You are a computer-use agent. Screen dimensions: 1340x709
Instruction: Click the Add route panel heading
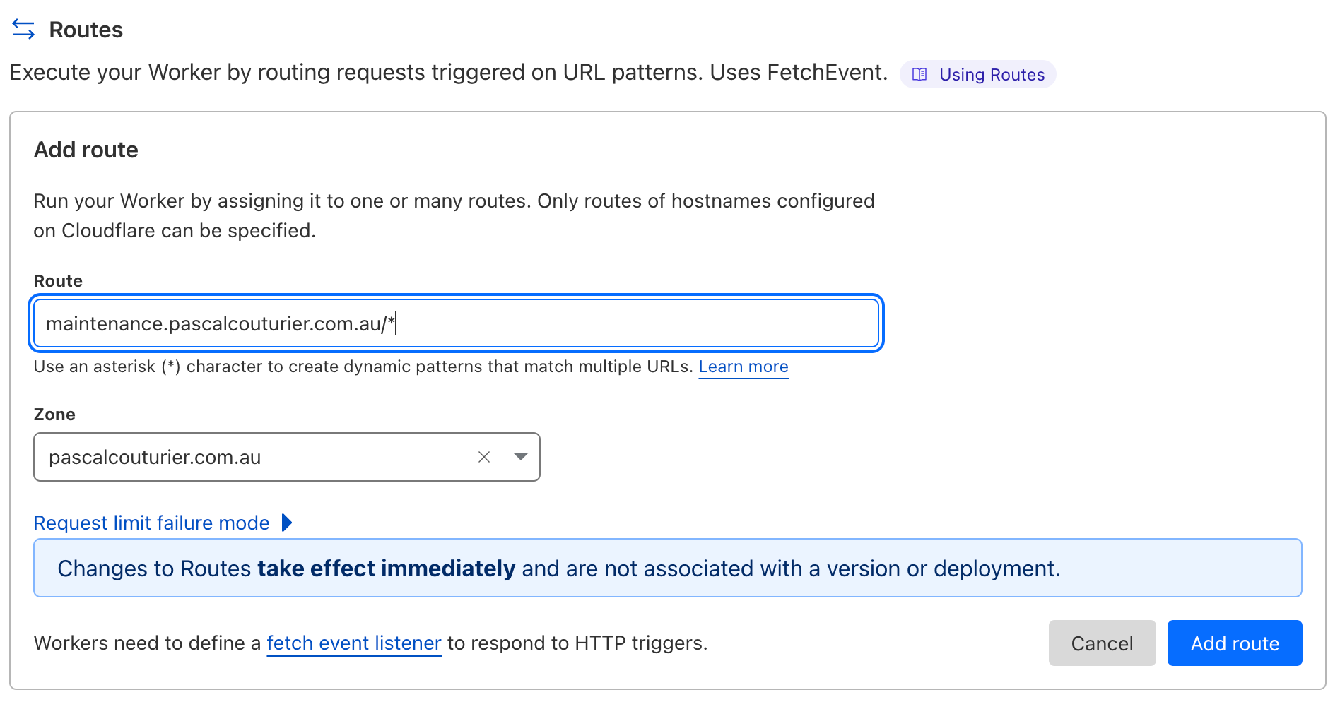click(86, 150)
